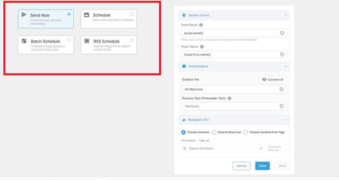Click tag icon in From Email field
The width and height of the screenshot is (339, 180).
tap(282, 33)
